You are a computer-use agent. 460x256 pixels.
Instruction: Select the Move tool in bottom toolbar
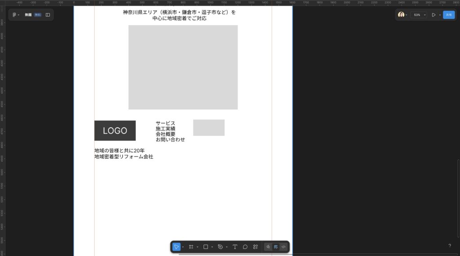(x=177, y=247)
